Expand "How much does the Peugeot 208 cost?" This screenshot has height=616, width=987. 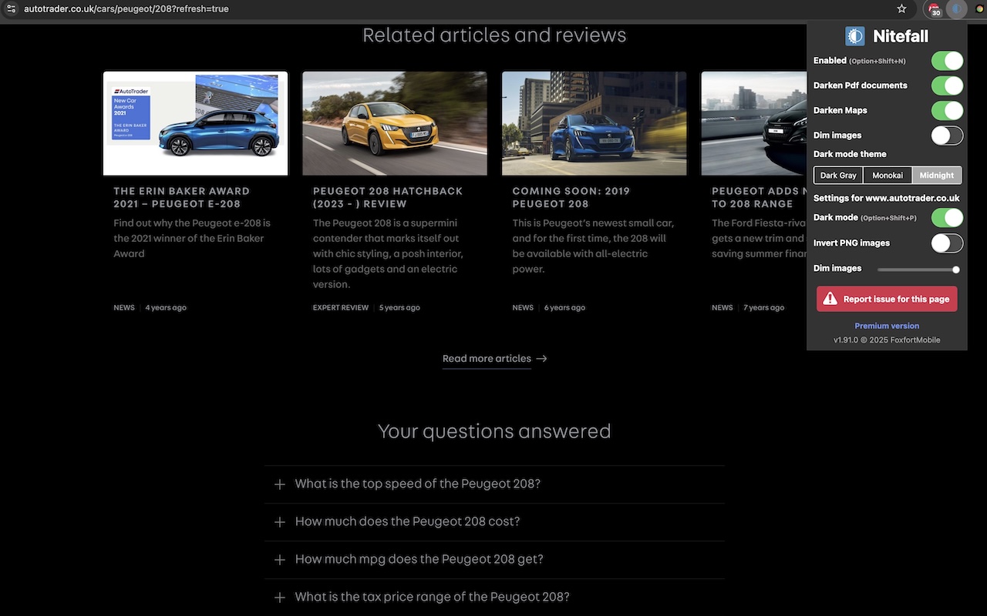407,522
